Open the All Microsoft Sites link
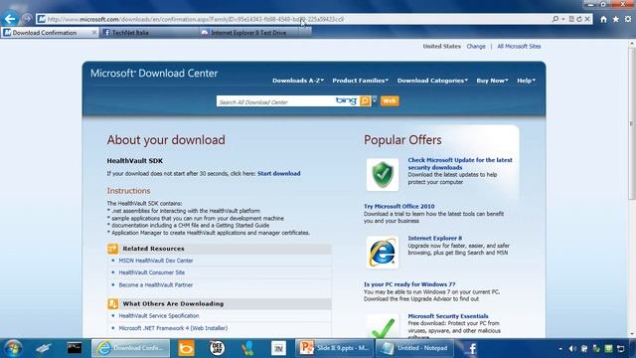The height and width of the screenshot is (358, 636). point(519,47)
